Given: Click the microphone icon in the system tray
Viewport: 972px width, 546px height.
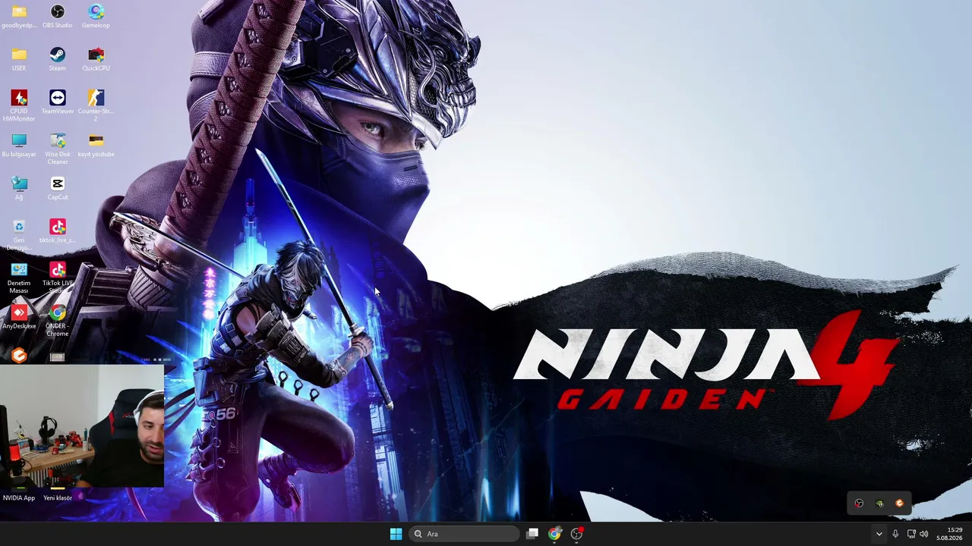Looking at the screenshot, I should pyautogui.click(x=896, y=534).
